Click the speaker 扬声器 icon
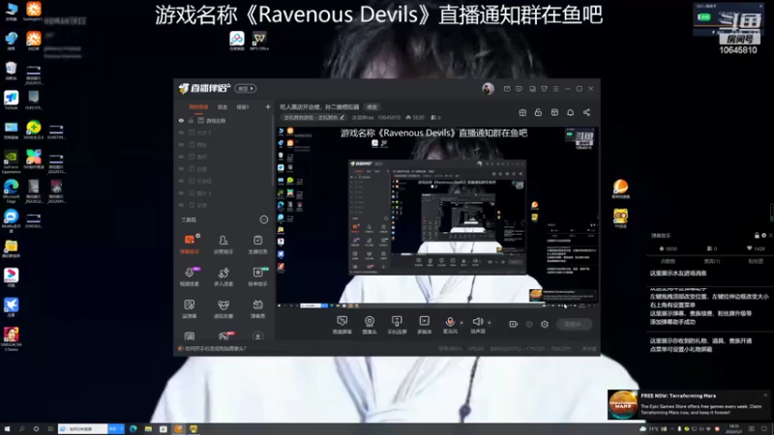Screen dimensions: 774x435 (x=477, y=322)
